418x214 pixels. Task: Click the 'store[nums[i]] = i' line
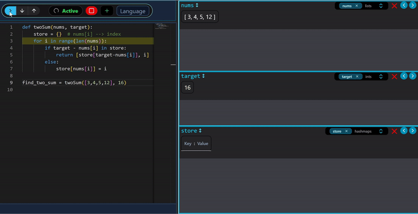coord(82,69)
